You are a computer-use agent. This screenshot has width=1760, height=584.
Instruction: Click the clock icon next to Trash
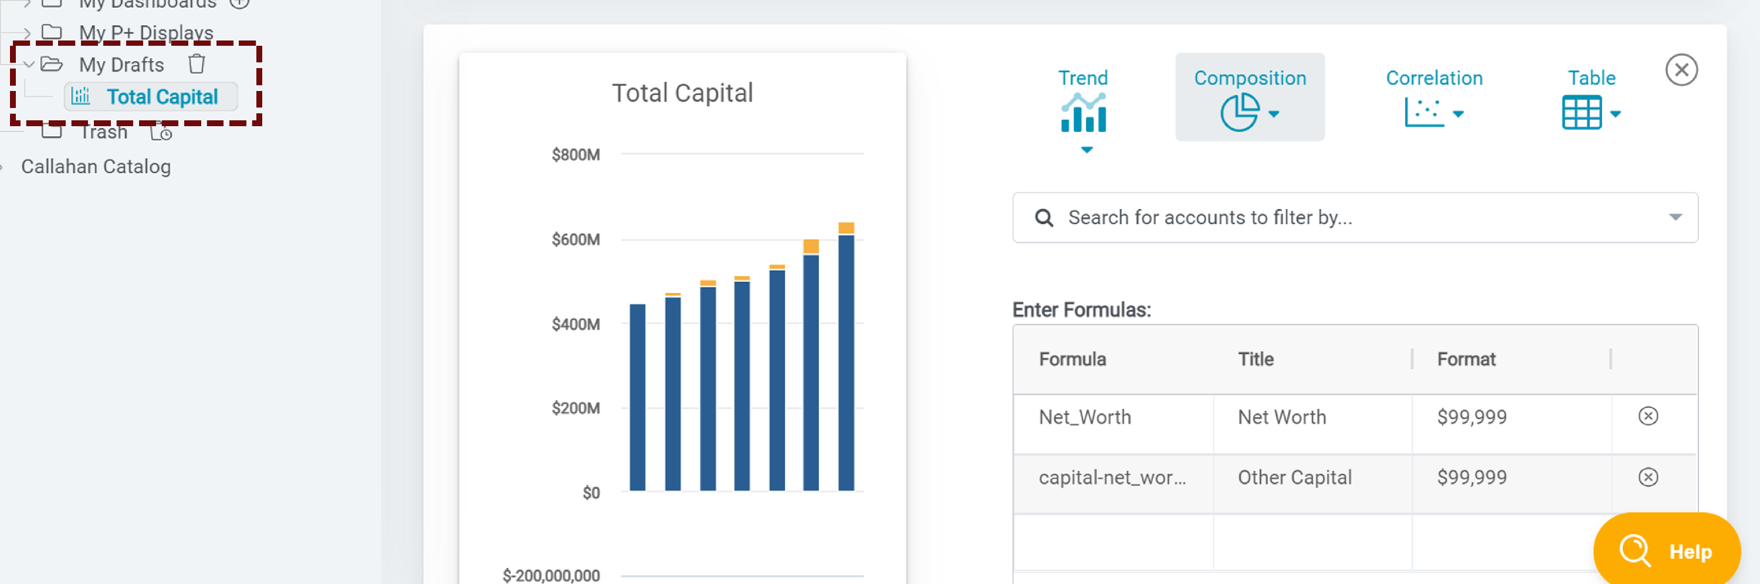tap(162, 133)
